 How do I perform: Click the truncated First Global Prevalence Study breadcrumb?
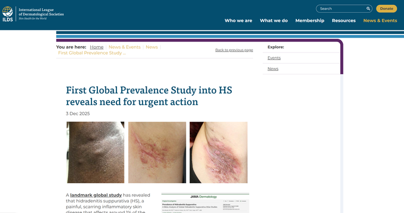(92, 53)
